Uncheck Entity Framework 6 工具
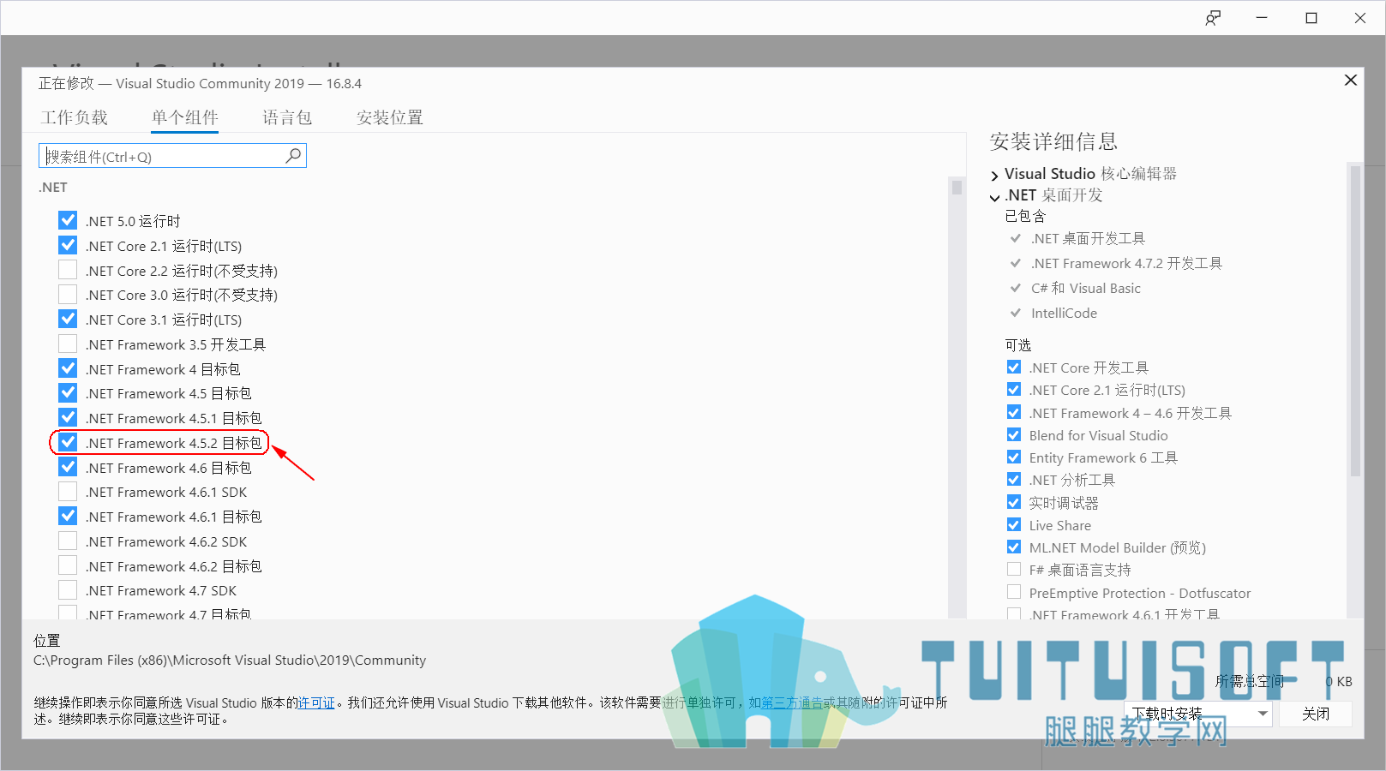This screenshot has height=771, width=1386. point(1014,457)
